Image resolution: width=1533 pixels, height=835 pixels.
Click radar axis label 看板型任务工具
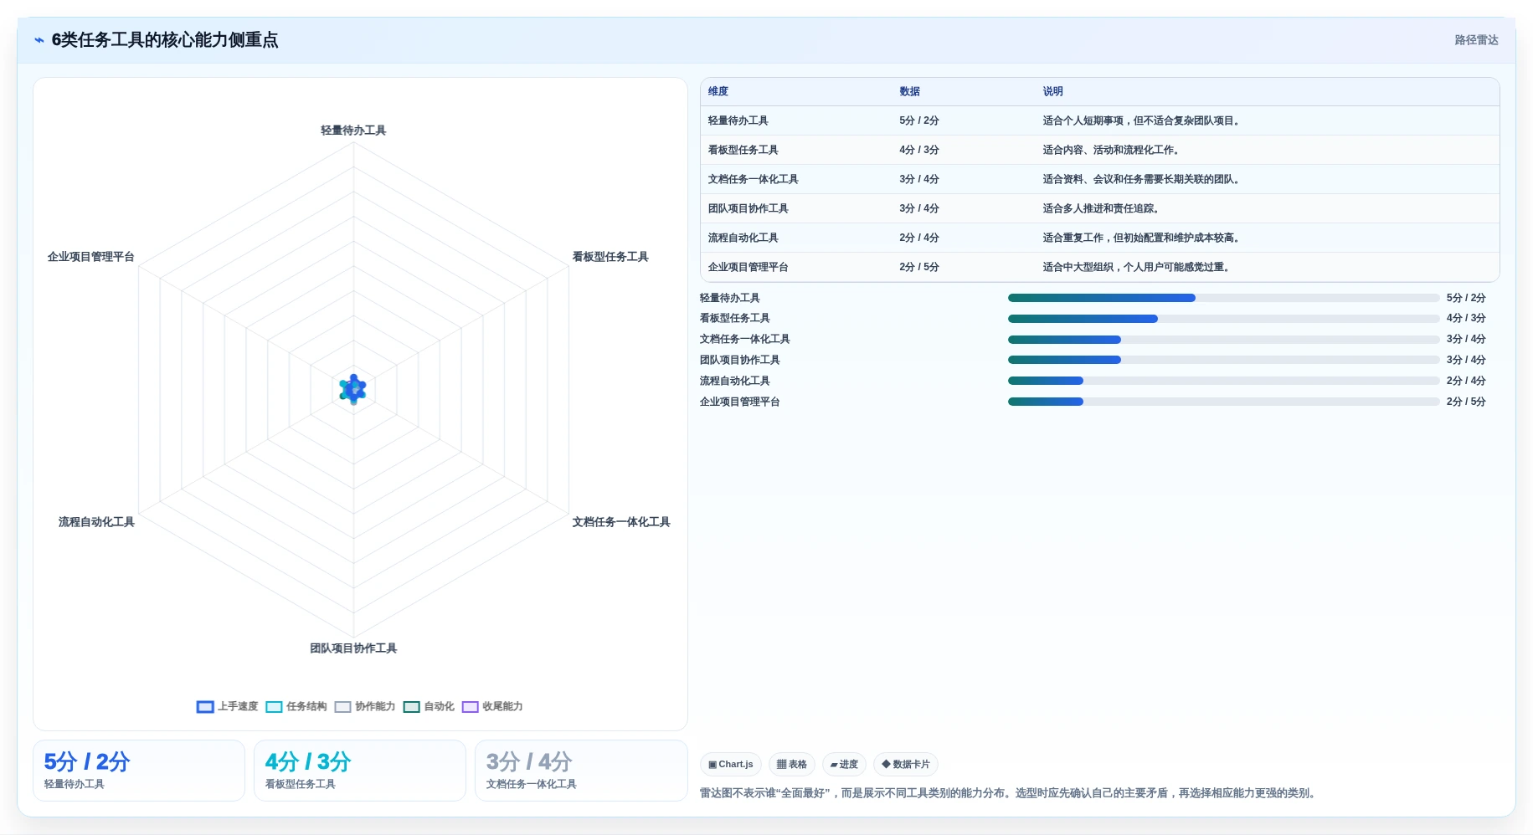pyautogui.click(x=610, y=257)
